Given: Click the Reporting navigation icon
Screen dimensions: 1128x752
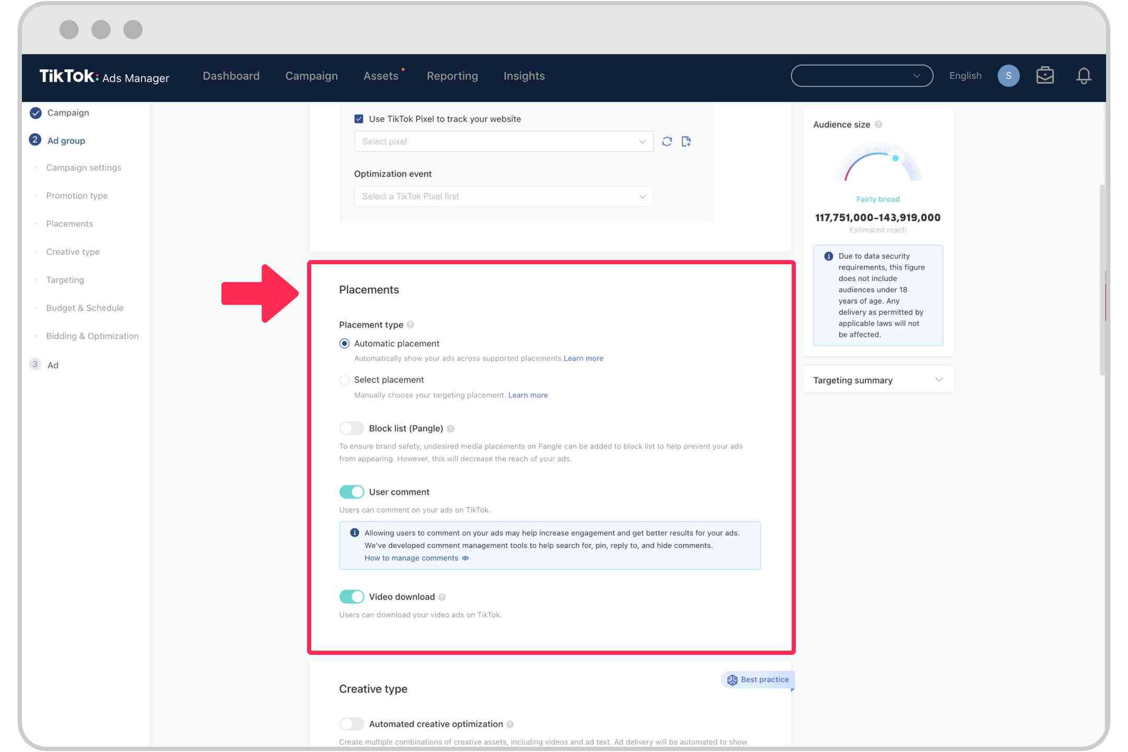Looking at the screenshot, I should 452,76.
